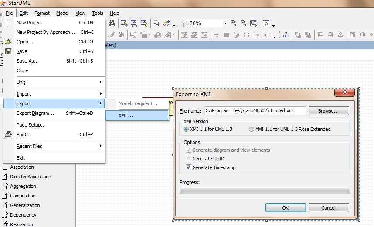The width and height of the screenshot is (374, 227).
Task: Click the Align Bottom toolbar icon
Action: tap(363, 35)
